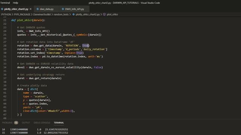The width and height of the screenshot is (241, 135).
Task: Select DarwinexToolkit breadcrumb segment
Action: click(42, 14)
